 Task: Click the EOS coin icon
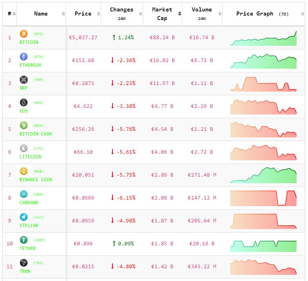(24, 102)
